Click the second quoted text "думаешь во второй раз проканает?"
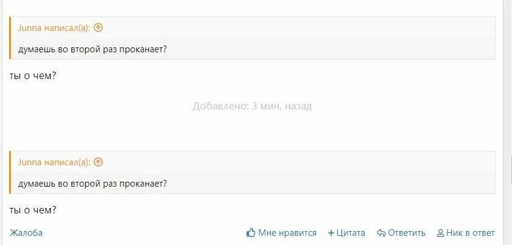 pos(93,184)
